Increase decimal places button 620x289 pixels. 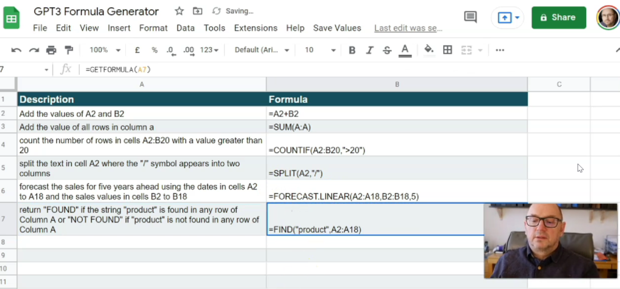coord(188,50)
